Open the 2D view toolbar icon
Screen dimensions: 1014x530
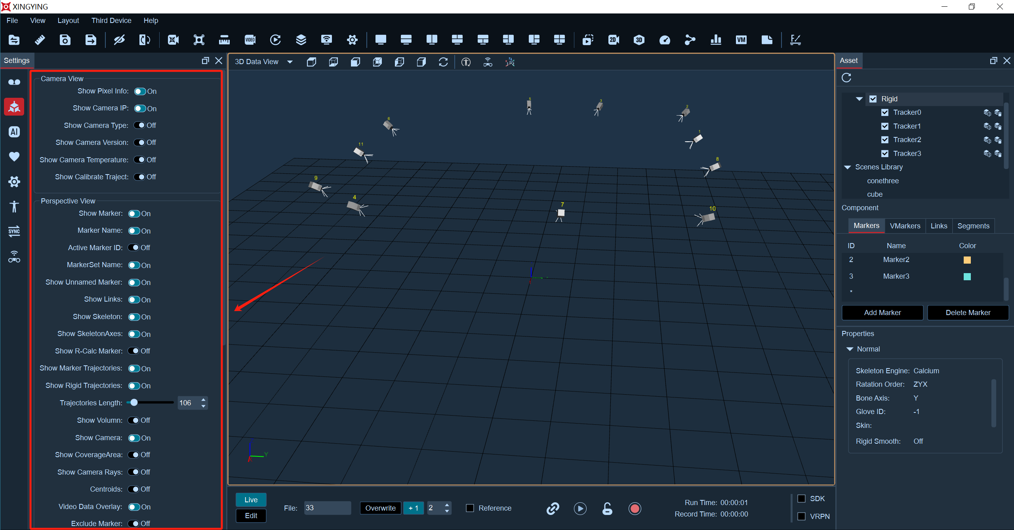click(x=613, y=40)
